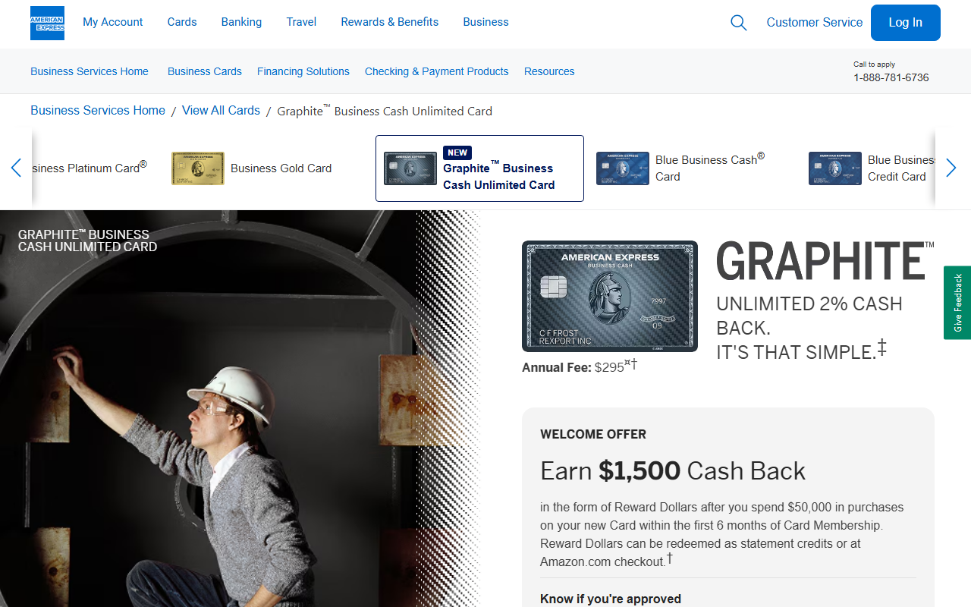Click View All Cards breadcrumb
The width and height of the screenshot is (971, 607).
click(221, 111)
